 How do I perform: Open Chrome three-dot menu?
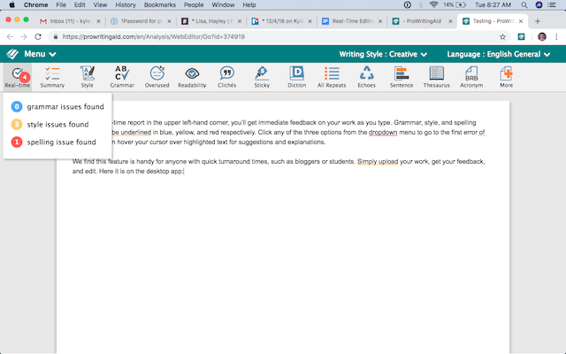pos(556,36)
